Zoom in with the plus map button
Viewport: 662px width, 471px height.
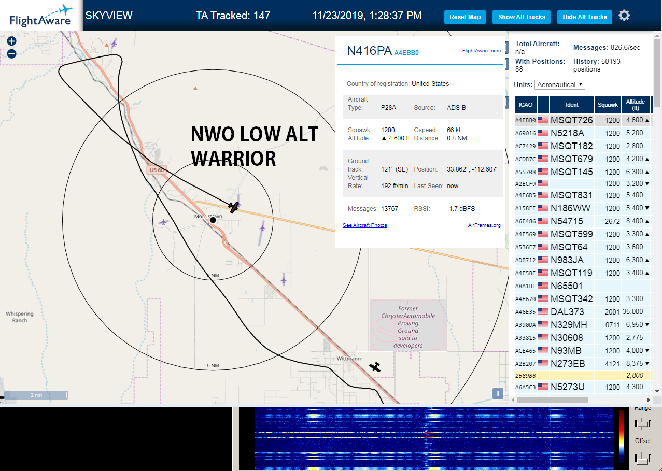click(x=11, y=41)
